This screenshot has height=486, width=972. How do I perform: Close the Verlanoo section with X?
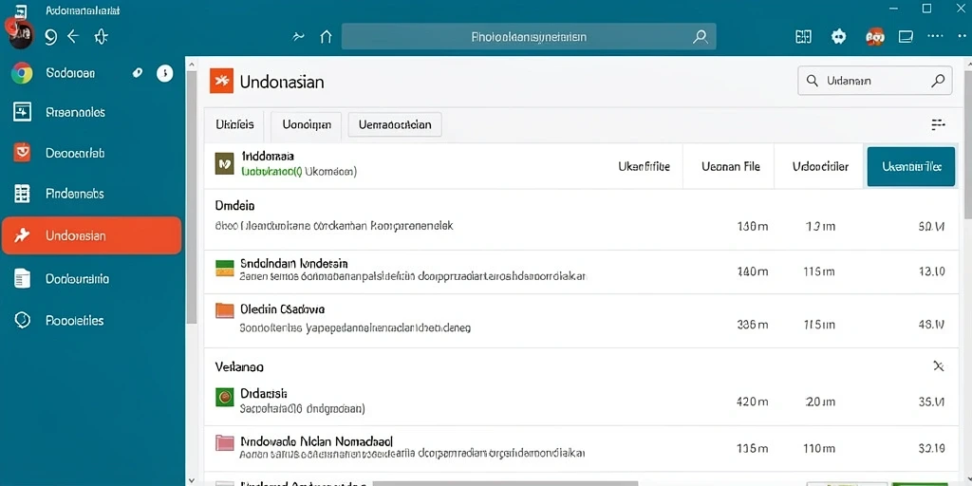coord(939,366)
